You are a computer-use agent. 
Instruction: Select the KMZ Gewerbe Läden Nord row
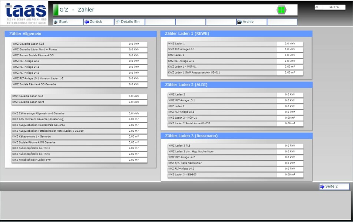[x=66, y=102]
